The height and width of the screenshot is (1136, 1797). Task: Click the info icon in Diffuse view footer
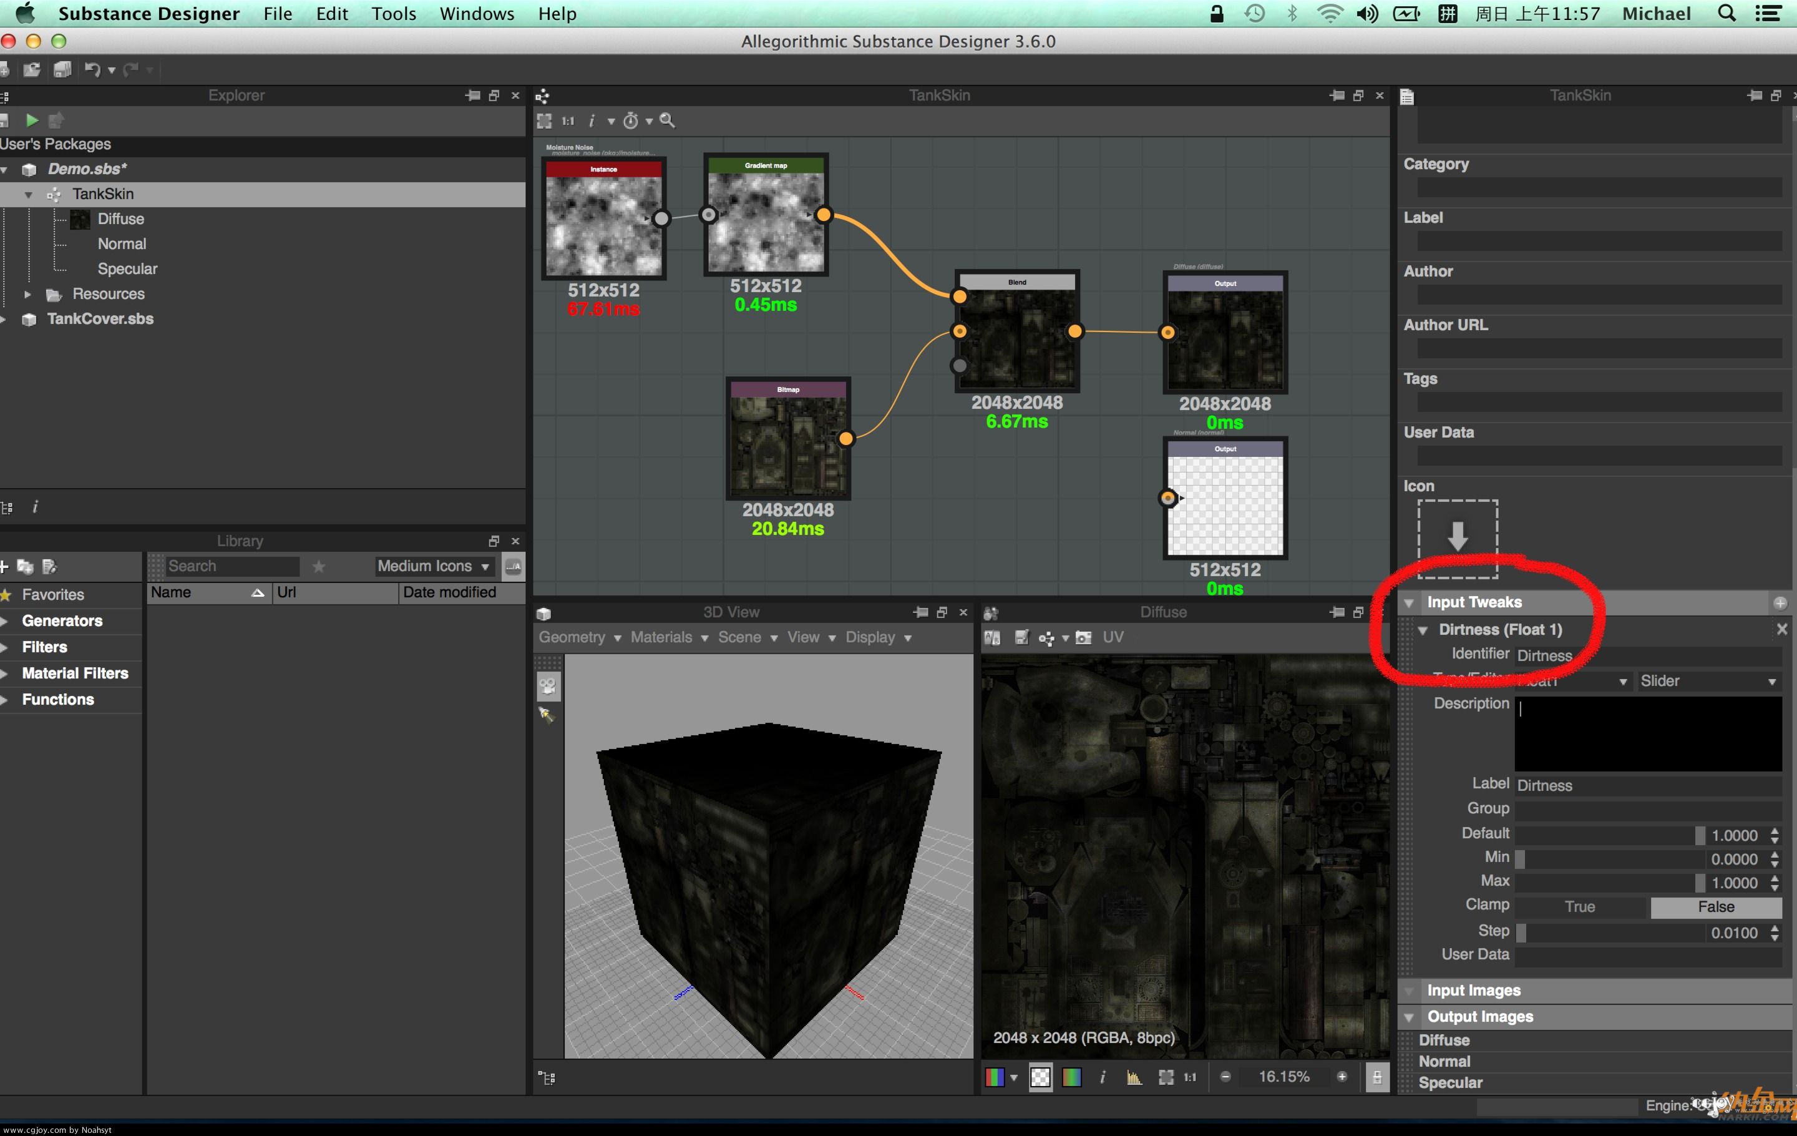[x=1103, y=1077]
